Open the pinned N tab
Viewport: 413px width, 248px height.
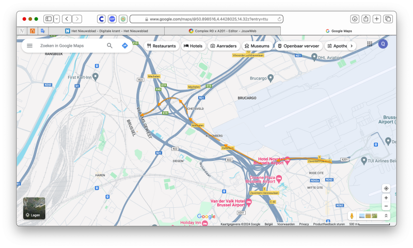22,31
